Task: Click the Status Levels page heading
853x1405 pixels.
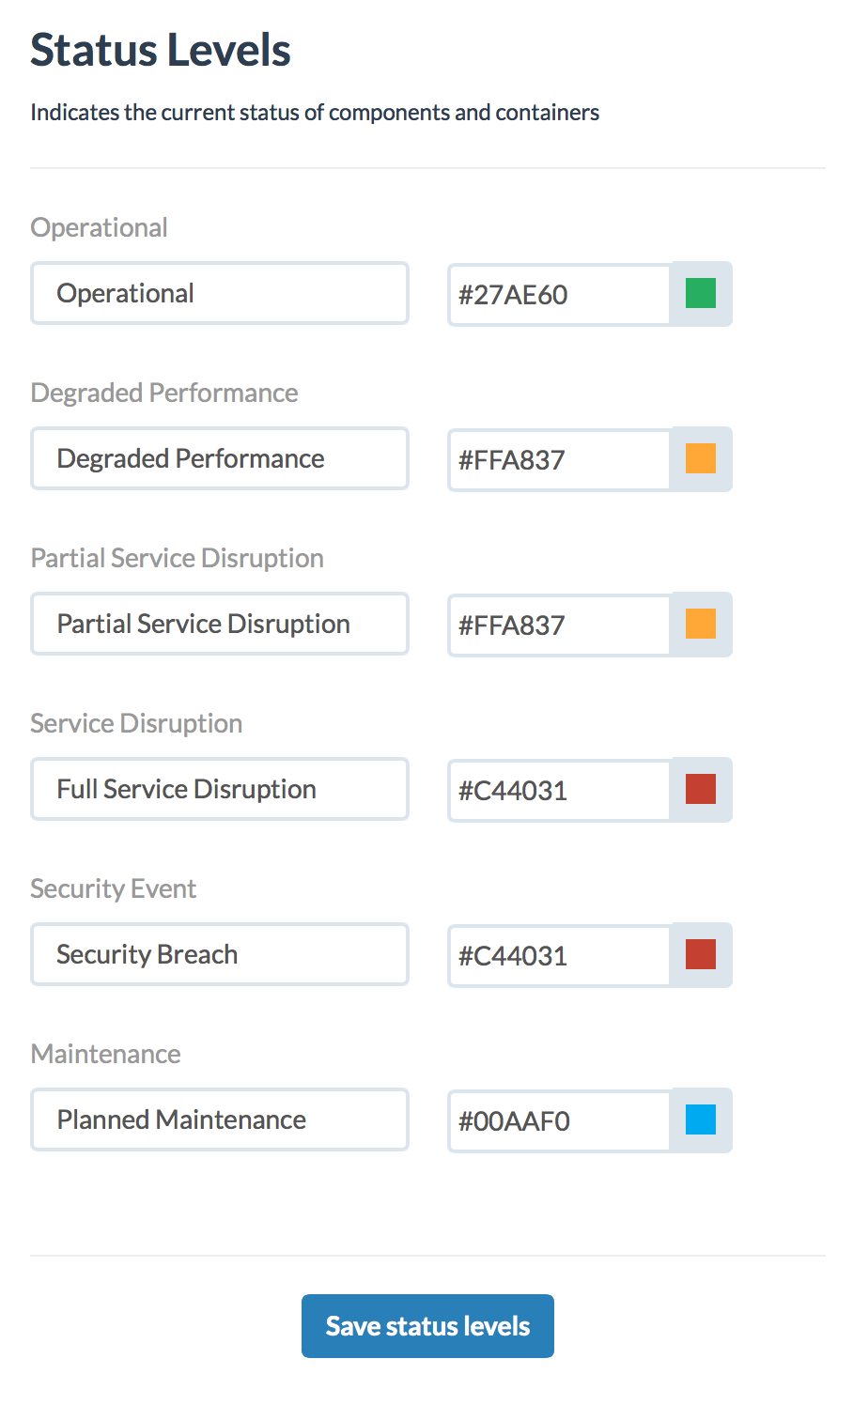Action: 160,51
